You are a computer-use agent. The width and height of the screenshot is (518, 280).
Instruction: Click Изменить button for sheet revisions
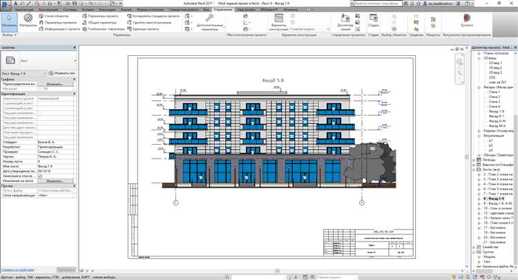click(x=55, y=181)
